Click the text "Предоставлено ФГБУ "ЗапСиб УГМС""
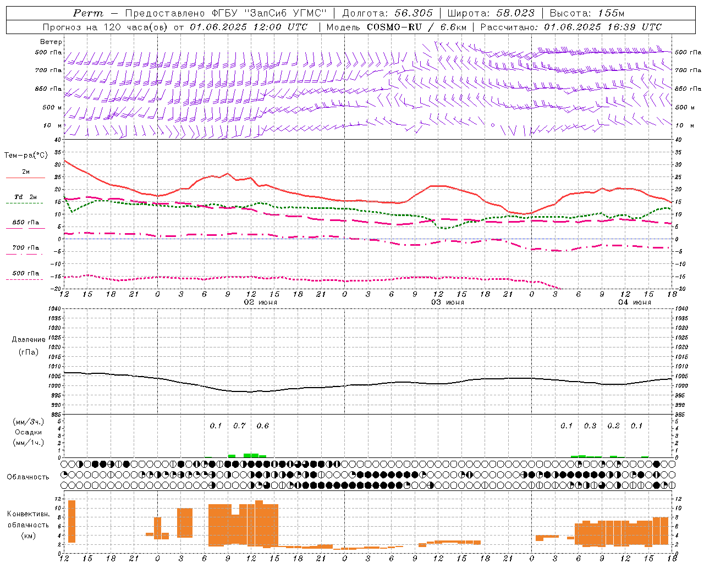The image size is (704, 563). 226,13
